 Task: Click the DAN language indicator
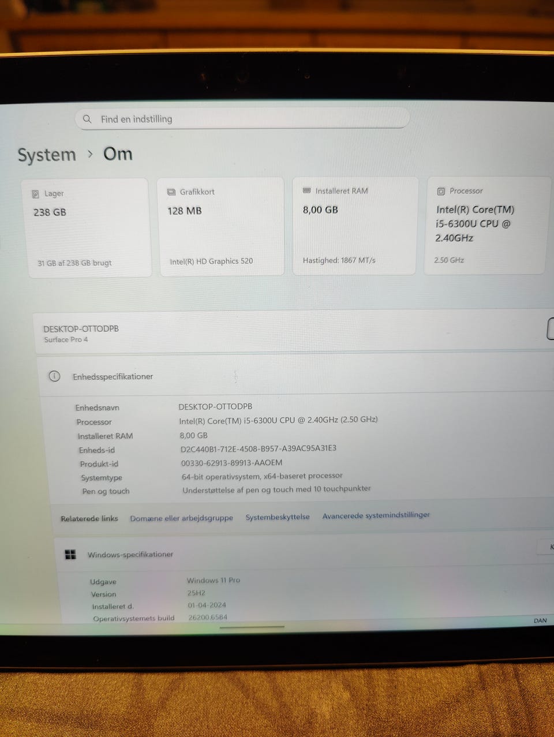(540, 620)
